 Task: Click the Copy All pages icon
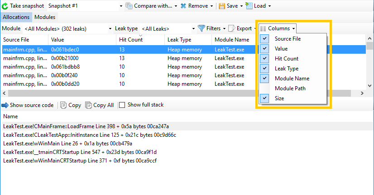pyautogui.click(x=88, y=105)
